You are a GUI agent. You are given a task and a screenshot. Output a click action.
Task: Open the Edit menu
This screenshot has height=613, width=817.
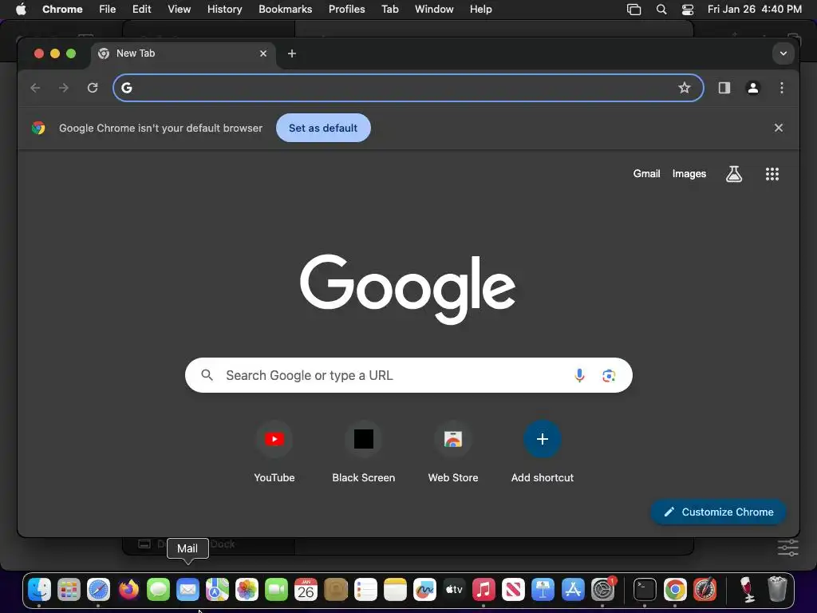coord(142,9)
